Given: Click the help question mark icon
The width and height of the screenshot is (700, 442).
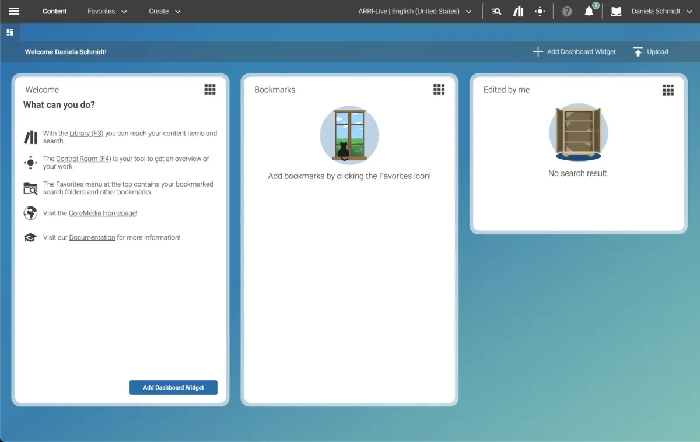Looking at the screenshot, I should (x=567, y=11).
